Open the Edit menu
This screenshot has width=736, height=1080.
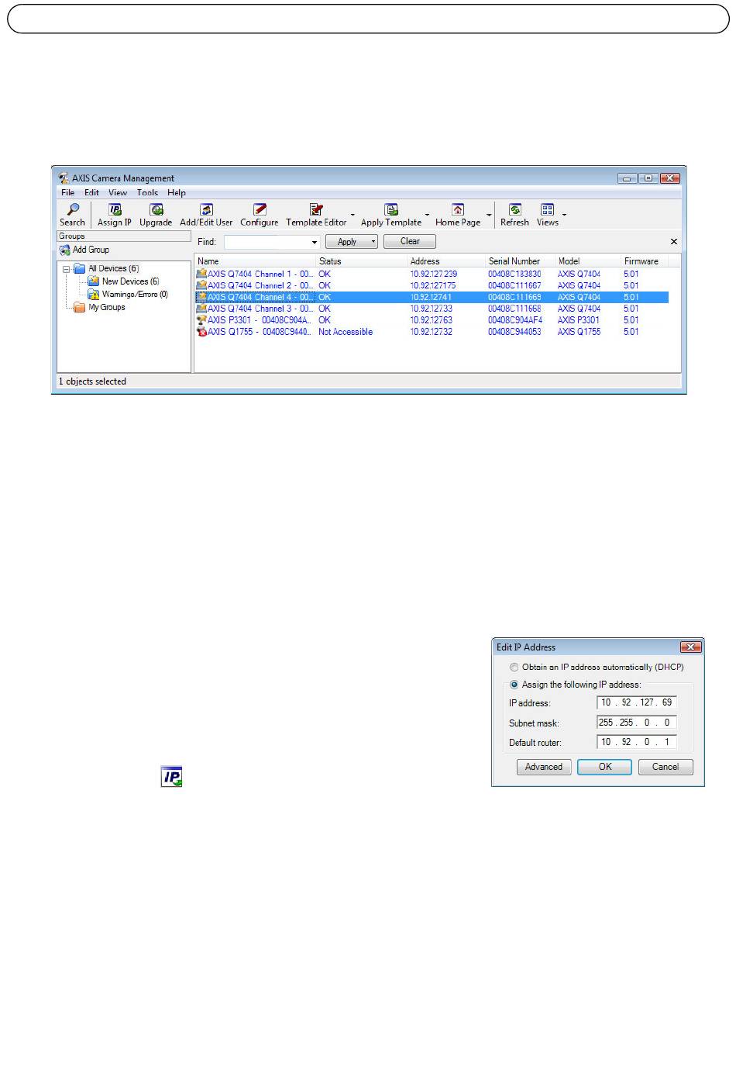pos(91,193)
